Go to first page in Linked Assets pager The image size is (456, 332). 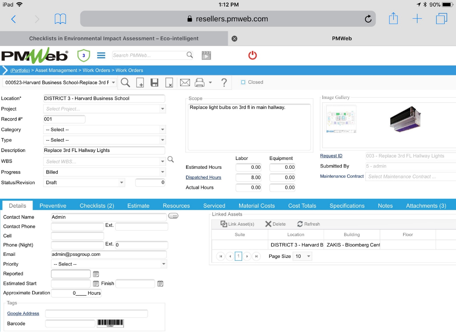(x=221, y=256)
